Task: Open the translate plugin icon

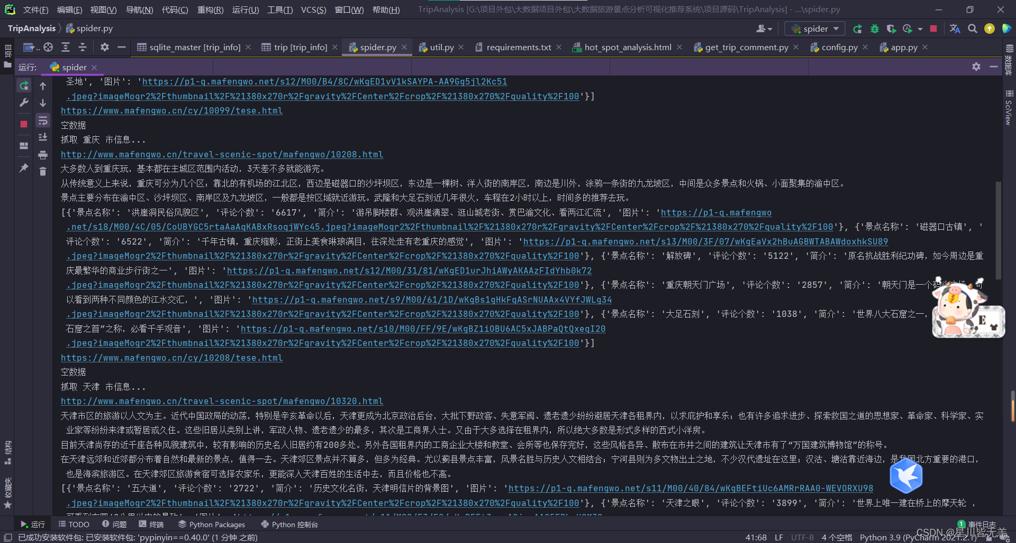Action: (x=955, y=29)
